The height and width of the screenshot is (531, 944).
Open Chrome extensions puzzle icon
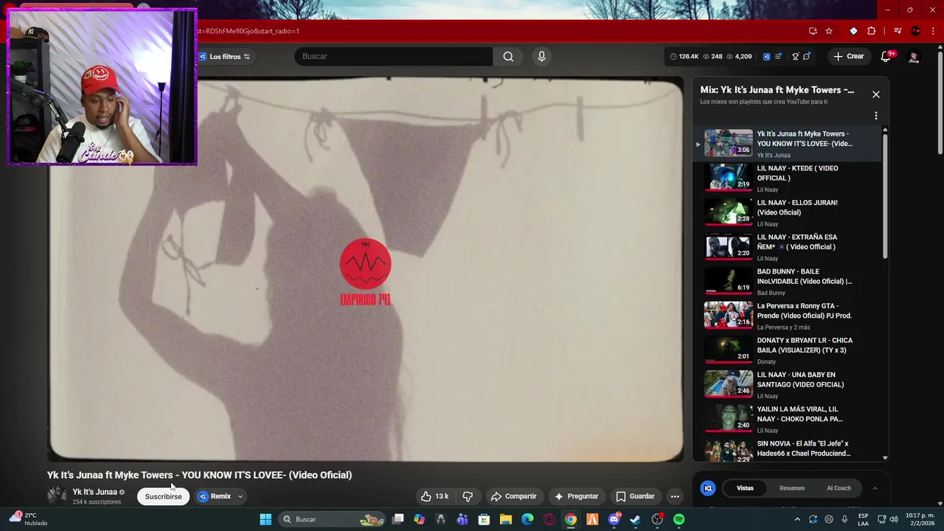coord(872,31)
